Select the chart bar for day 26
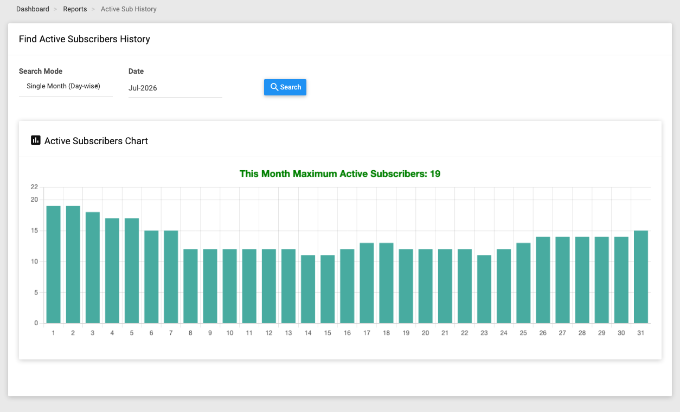The image size is (680, 412). click(x=543, y=280)
